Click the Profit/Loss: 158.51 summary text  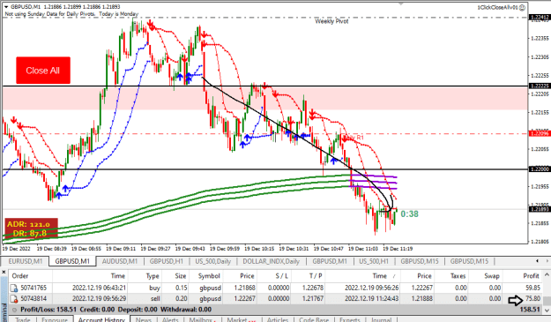point(48,310)
